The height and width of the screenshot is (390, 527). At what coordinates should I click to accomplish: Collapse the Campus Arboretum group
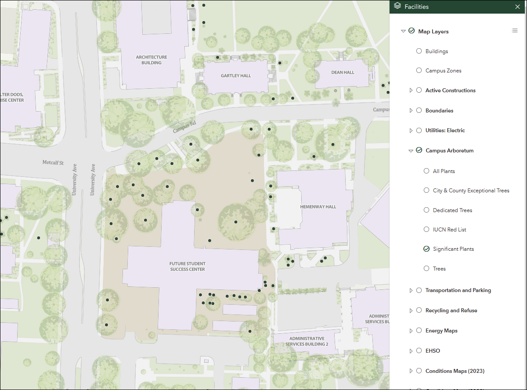tap(411, 150)
